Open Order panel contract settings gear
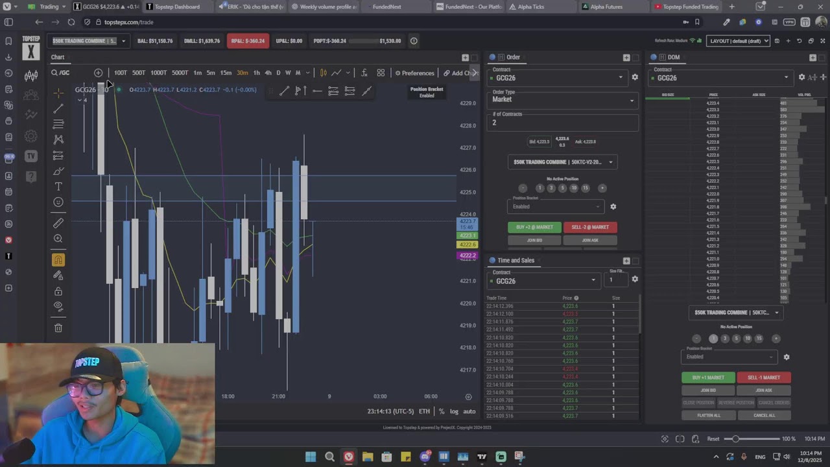The height and width of the screenshot is (467, 830). pos(635,77)
